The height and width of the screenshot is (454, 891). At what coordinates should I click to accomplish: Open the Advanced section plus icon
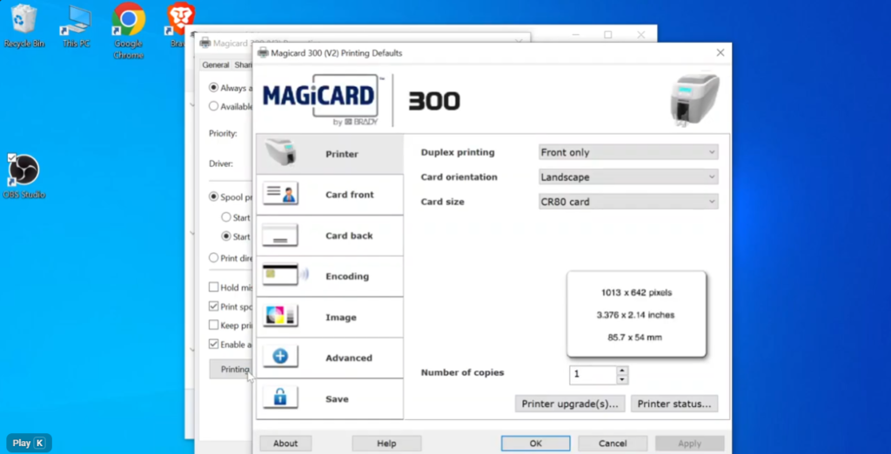pos(280,357)
